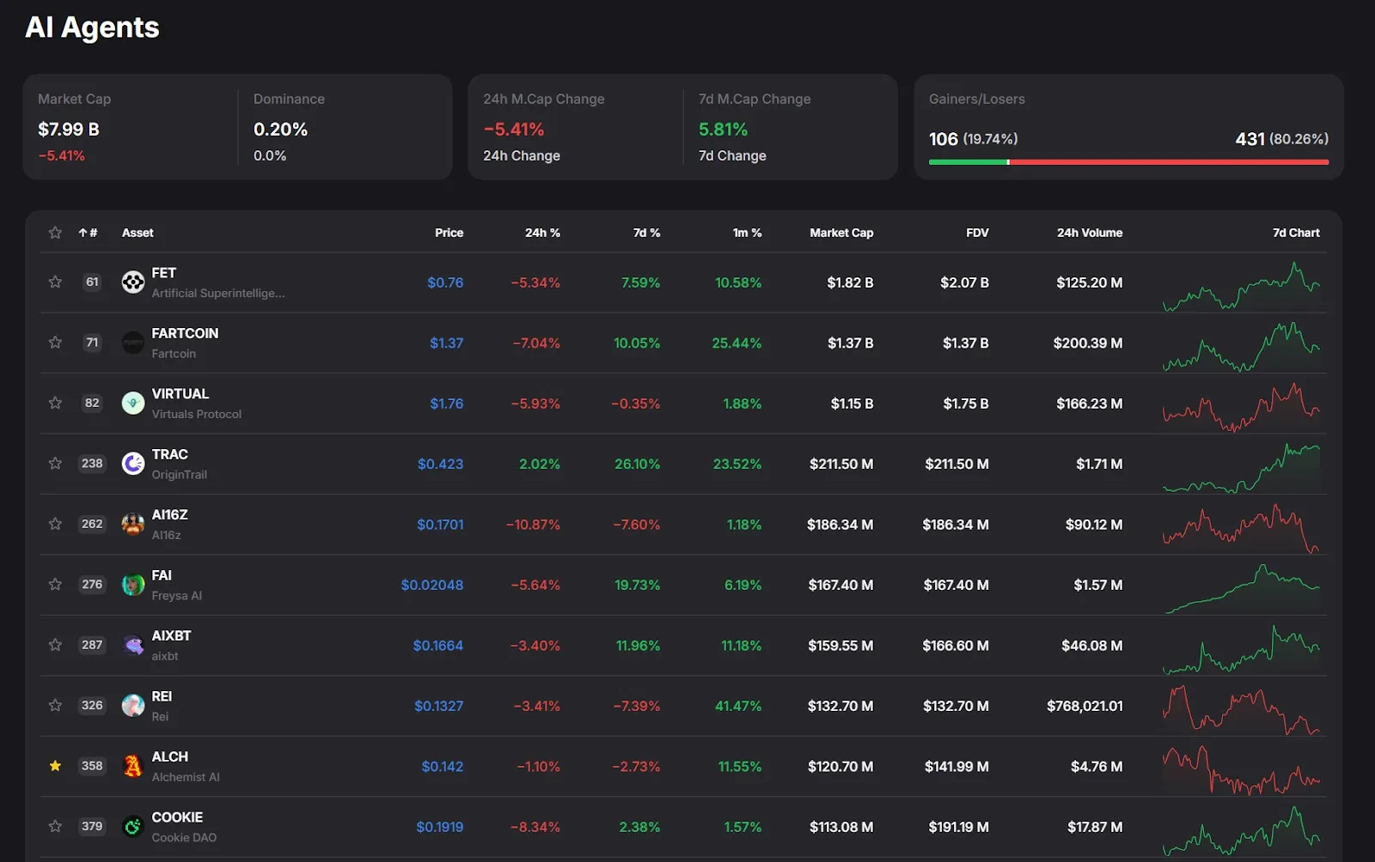Click the FET coin logo icon

tap(132, 282)
